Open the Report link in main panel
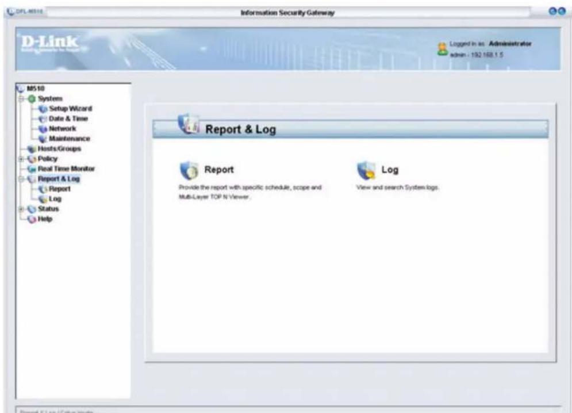 click(219, 170)
